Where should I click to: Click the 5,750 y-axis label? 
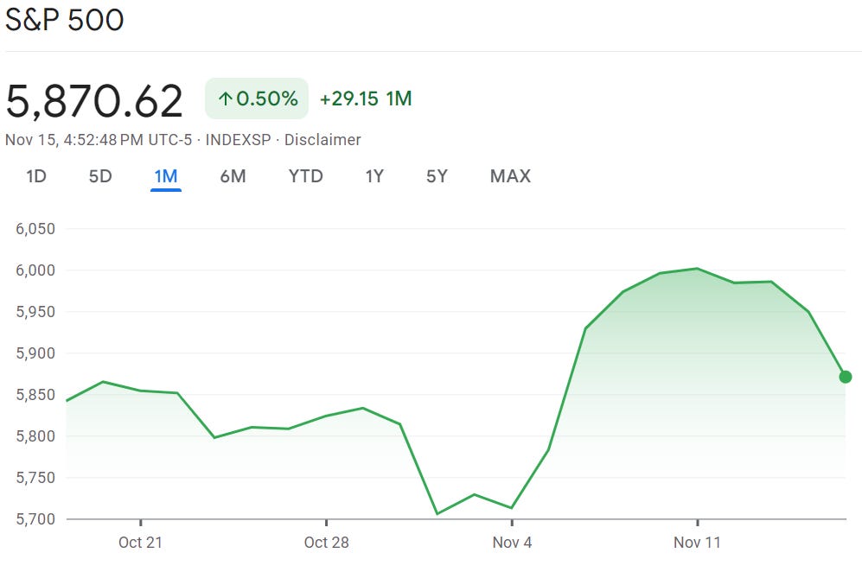pos(35,478)
